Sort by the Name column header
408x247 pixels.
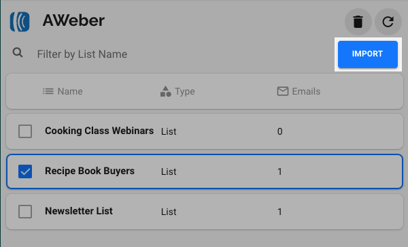[x=70, y=91]
